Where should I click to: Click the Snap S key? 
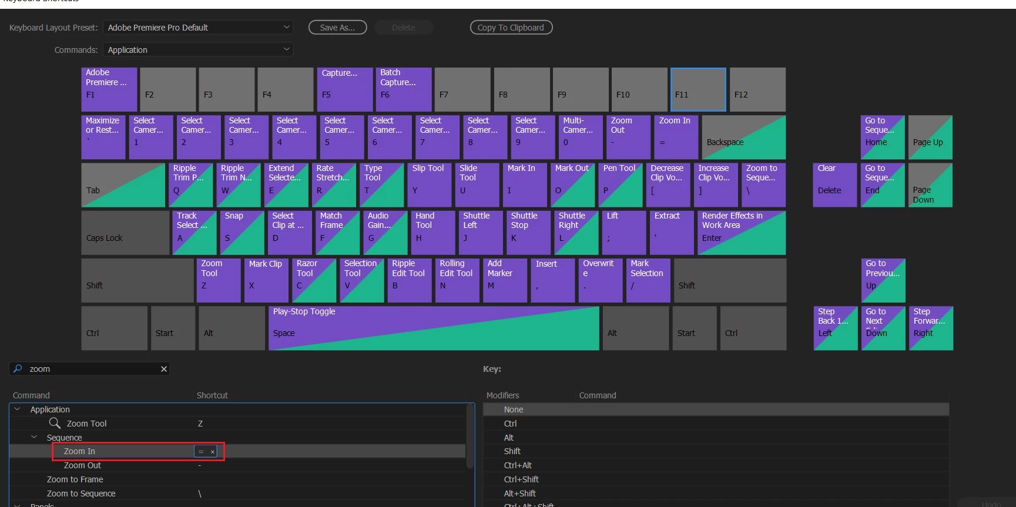point(242,233)
